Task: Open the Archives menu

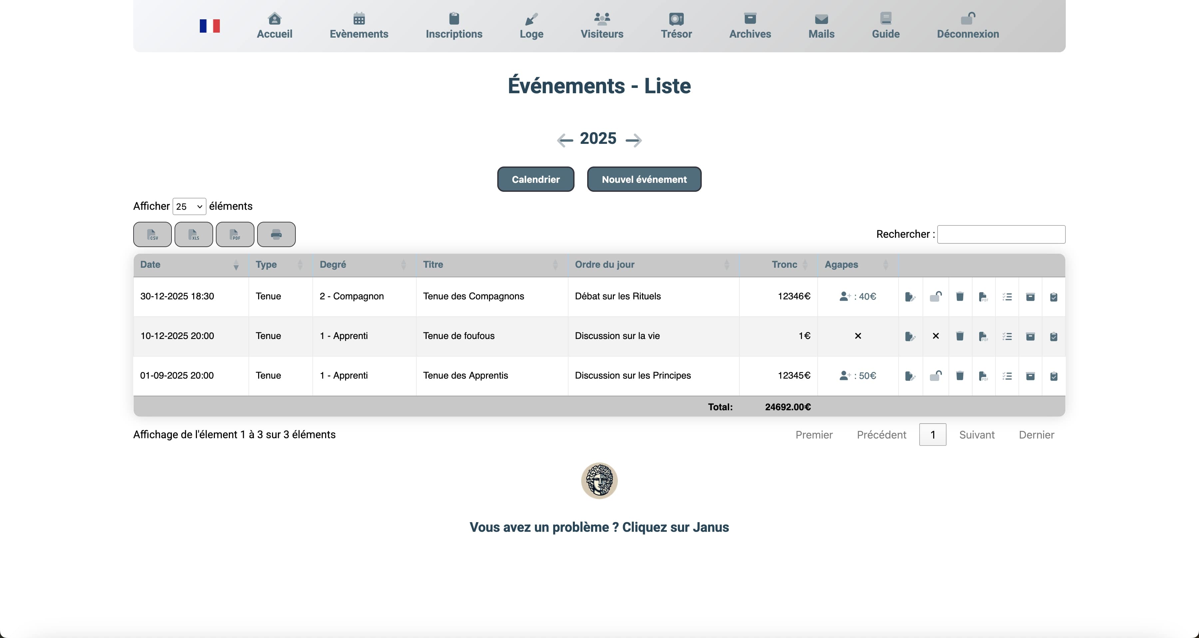Action: pos(750,26)
